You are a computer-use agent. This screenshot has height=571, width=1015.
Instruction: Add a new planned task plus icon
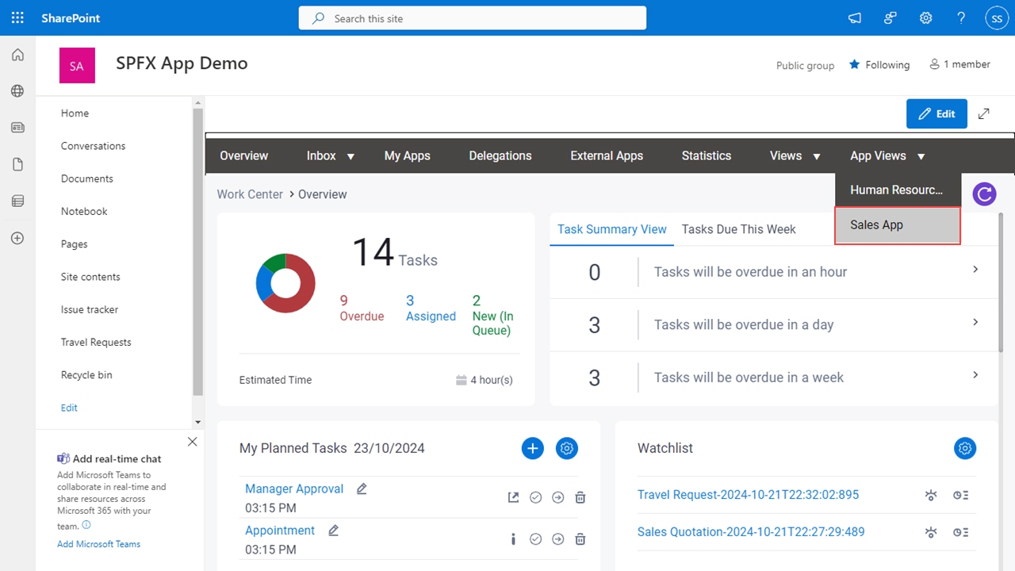[533, 448]
